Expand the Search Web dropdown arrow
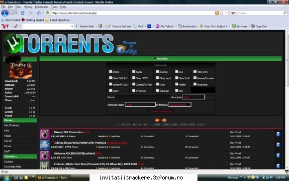The height and width of the screenshot is (181, 289). pyautogui.click(x=96, y=26)
